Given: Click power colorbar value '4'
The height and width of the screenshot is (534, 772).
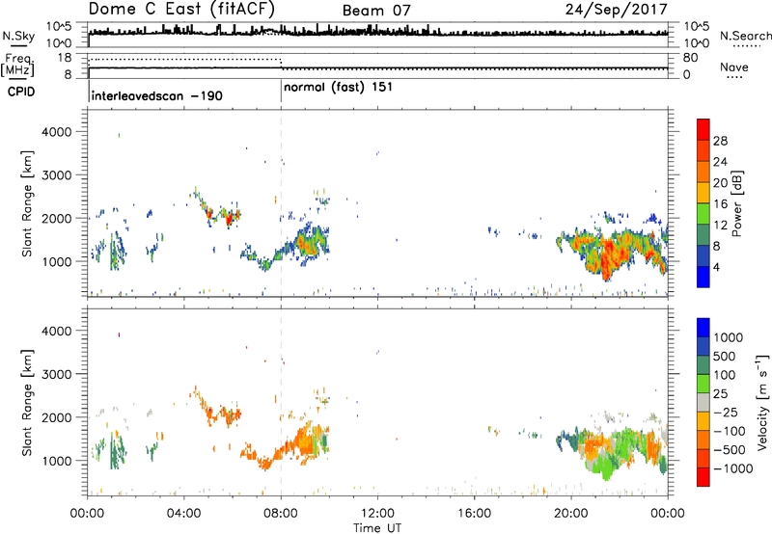Looking at the screenshot, I should (716, 267).
